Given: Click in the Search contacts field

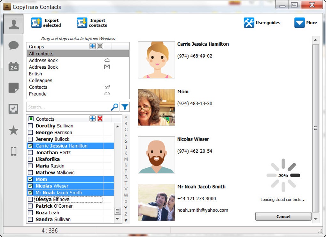Looking at the screenshot, I should tap(69, 107).
